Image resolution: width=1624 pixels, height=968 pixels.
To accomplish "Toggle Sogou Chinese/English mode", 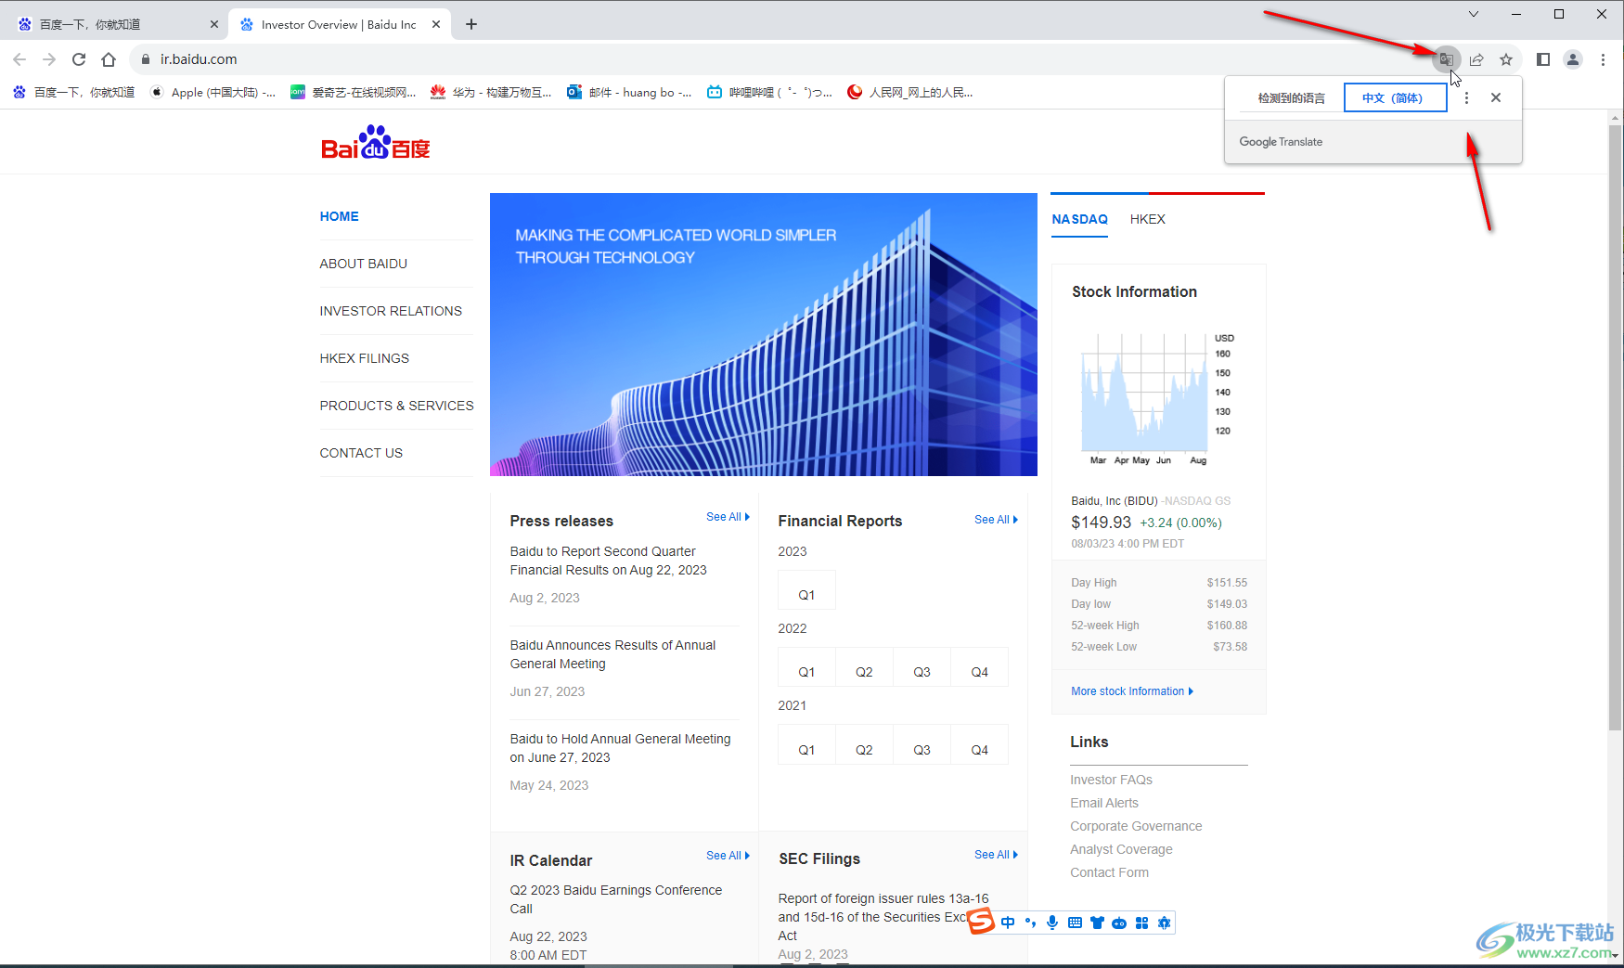I will click(x=1008, y=923).
